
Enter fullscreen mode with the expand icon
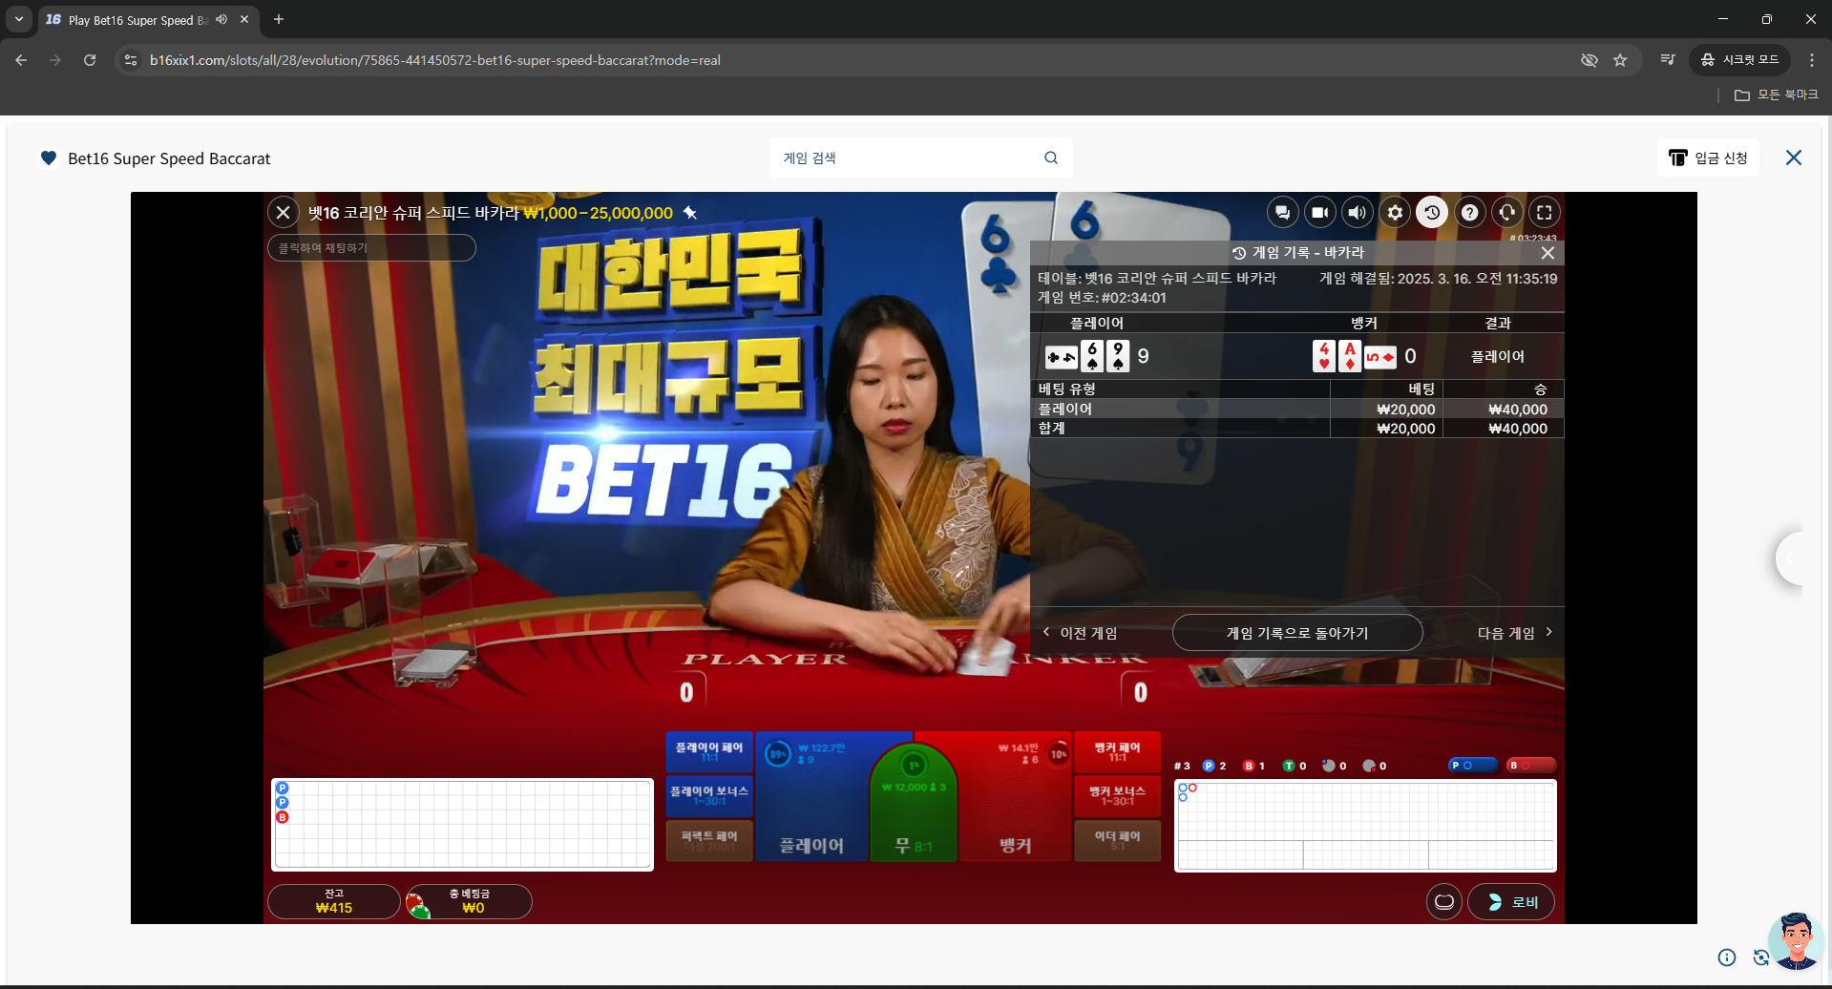point(1545,213)
